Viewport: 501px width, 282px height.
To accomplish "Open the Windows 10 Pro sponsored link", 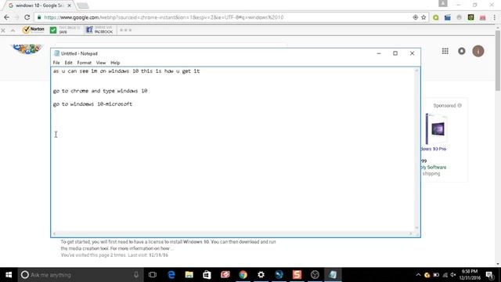I will click(434, 149).
